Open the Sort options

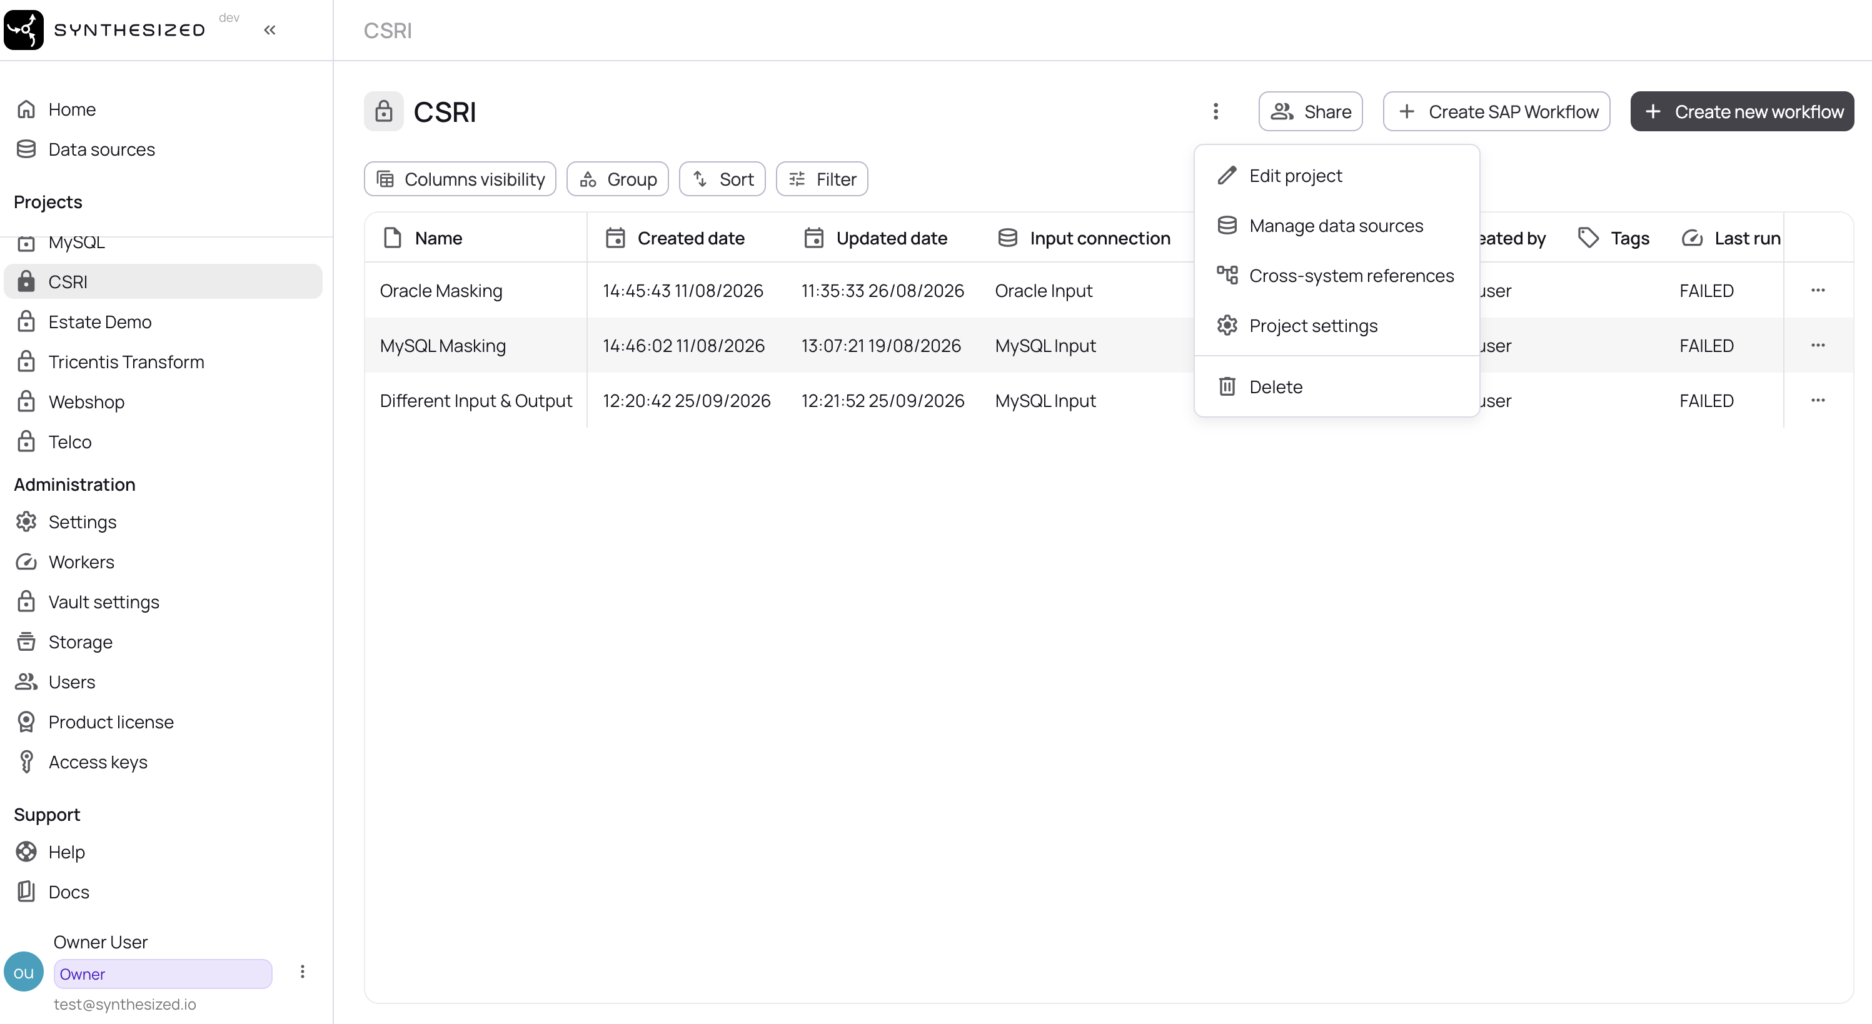pyautogui.click(x=722, y=179)
